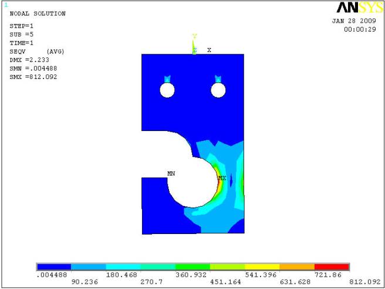Click the X axis label
Viewport: 385px width, 289px height.
(209, 50)
